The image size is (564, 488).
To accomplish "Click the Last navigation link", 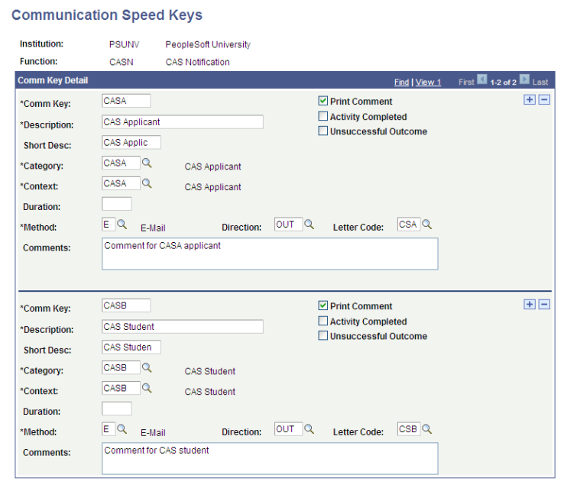I will pos(540,82).
